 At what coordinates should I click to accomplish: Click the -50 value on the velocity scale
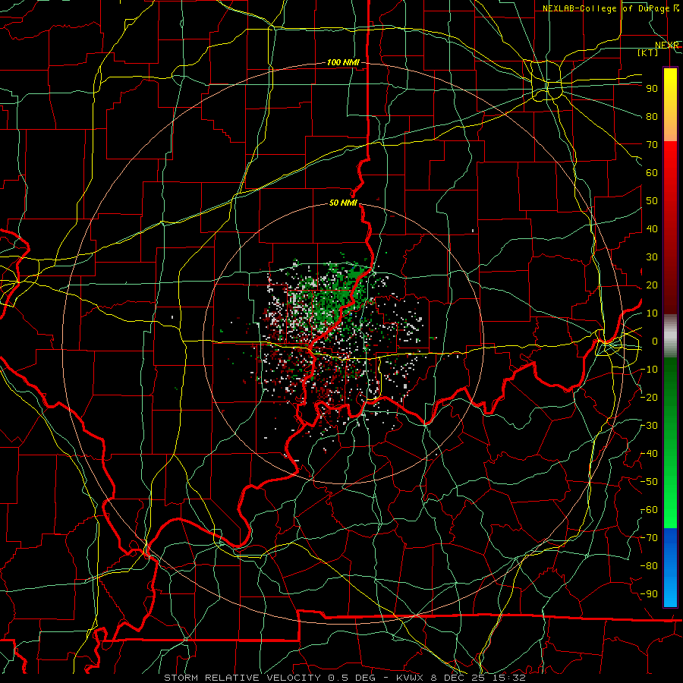650,482
